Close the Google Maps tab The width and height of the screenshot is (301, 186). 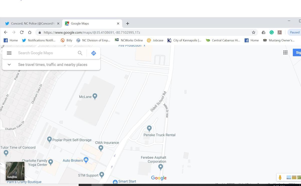[x=118, y=23]
